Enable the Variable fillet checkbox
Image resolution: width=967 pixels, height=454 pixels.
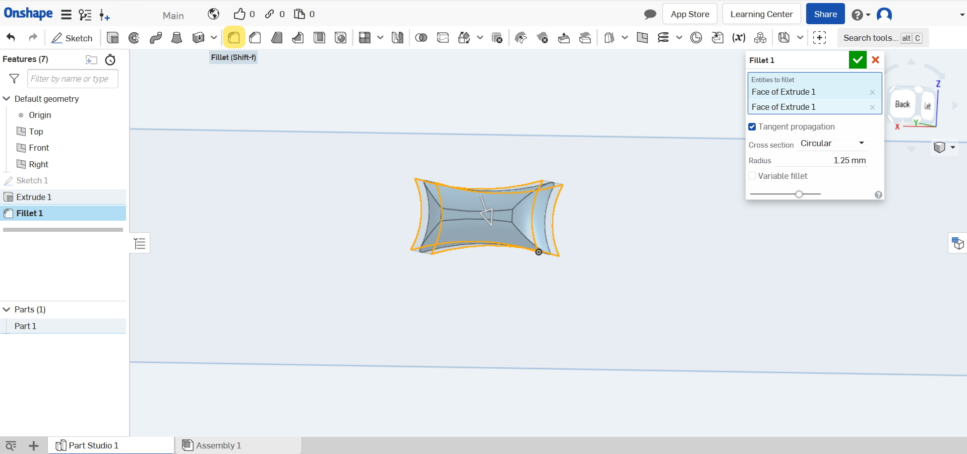752,176
